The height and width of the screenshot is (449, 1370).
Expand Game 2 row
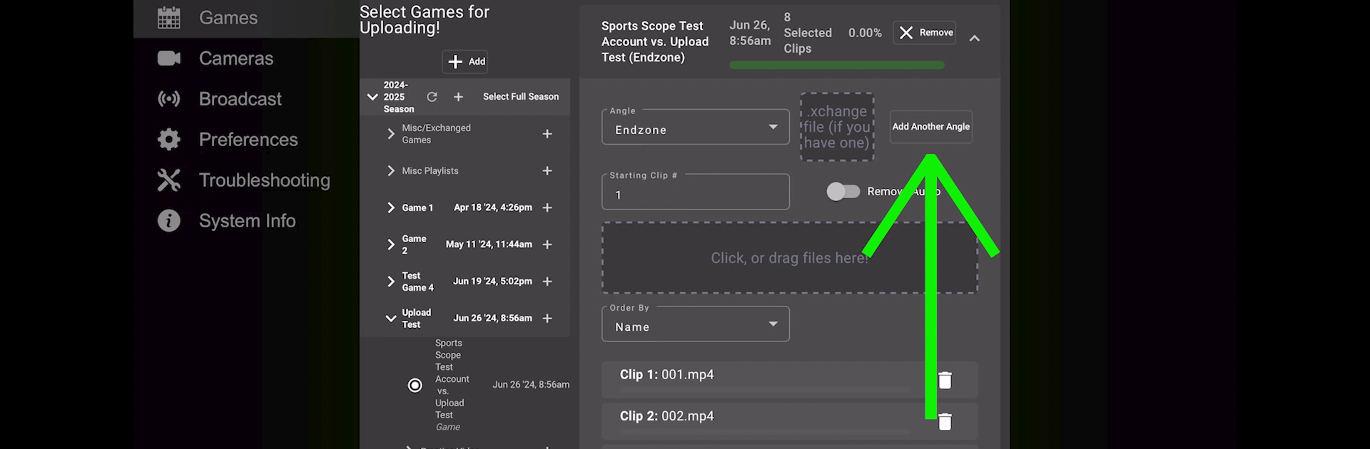tap(390, 244)
